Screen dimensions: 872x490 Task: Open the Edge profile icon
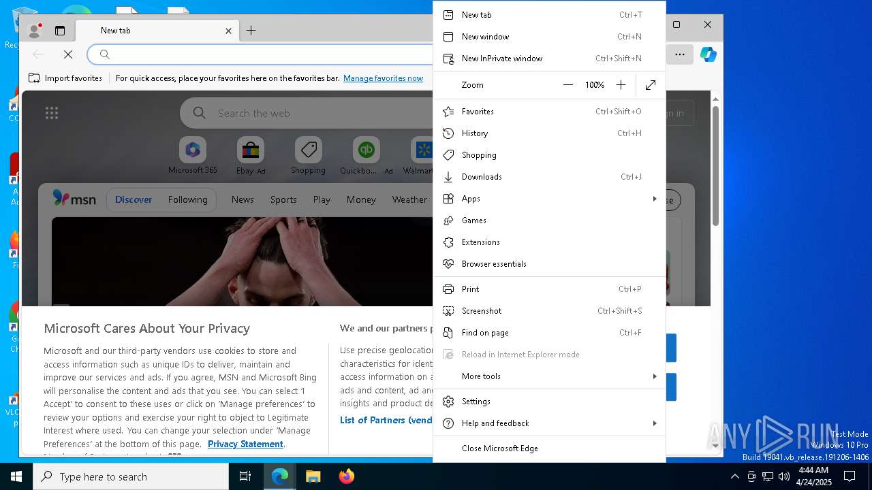(x=34, y=31)
